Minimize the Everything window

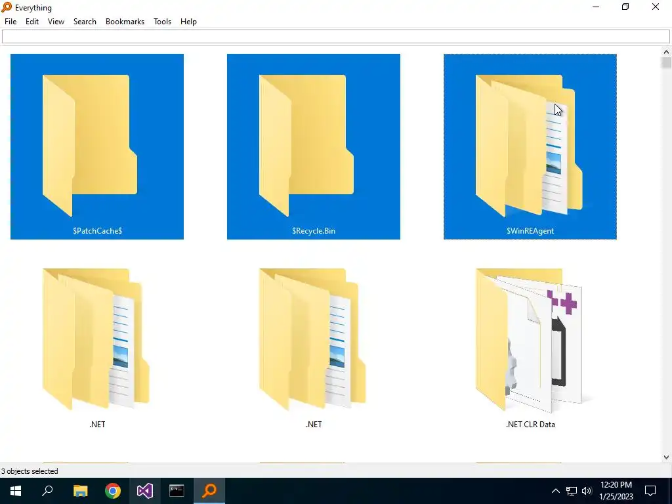point(596,7)
